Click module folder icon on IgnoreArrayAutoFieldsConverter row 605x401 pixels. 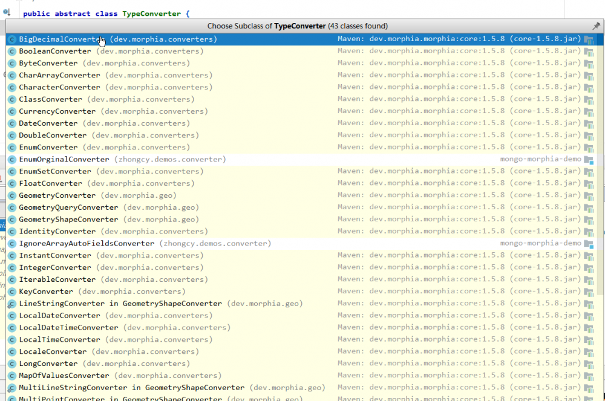[x=589, y=244]
